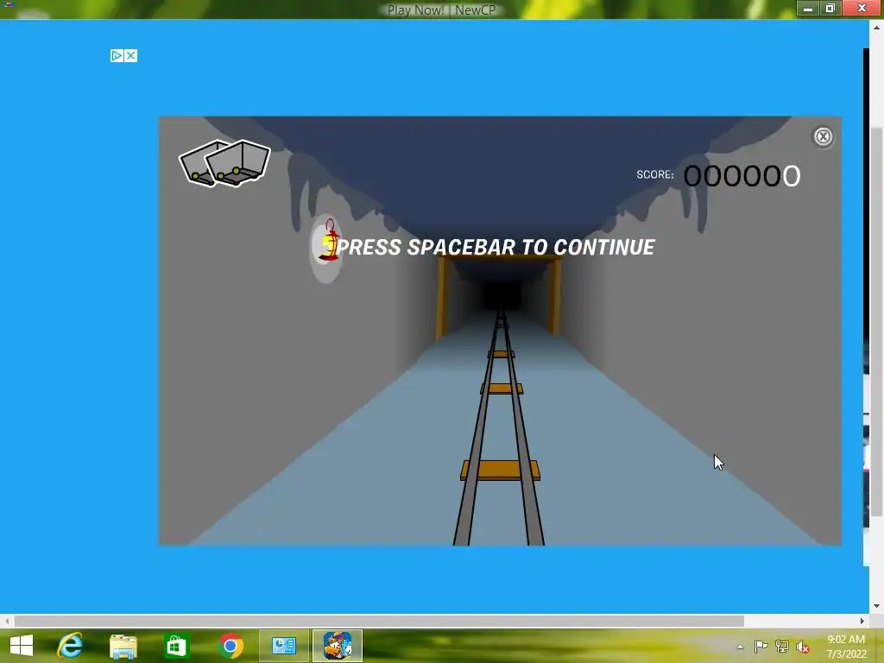Viewport: 884px width, 663px height.
Task: Click the red lantern on the wall
Action: tap(329, 241)
